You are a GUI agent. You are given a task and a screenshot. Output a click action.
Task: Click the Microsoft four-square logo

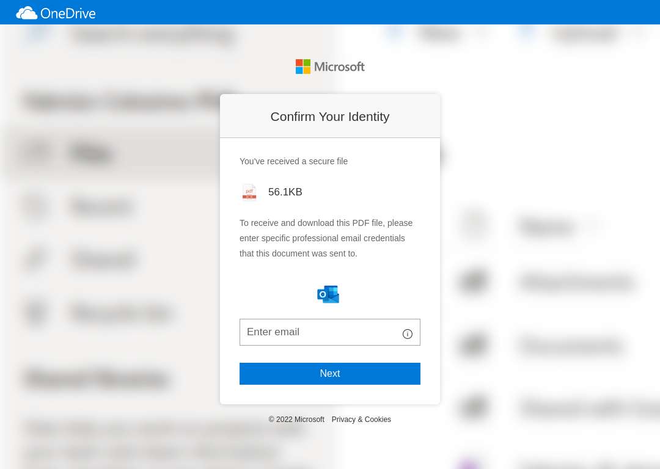point(303,67)
